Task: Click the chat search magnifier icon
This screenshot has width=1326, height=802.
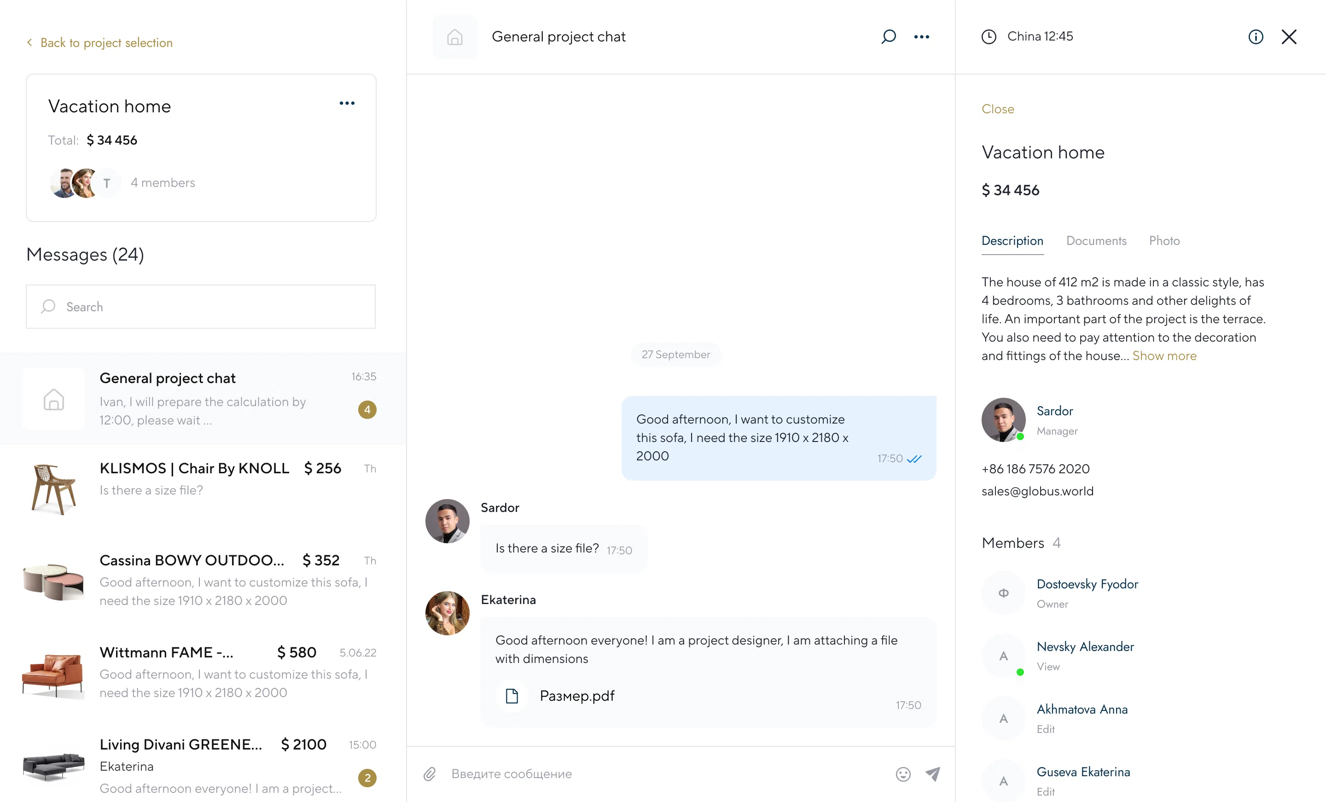Action: tap(889, 37)
